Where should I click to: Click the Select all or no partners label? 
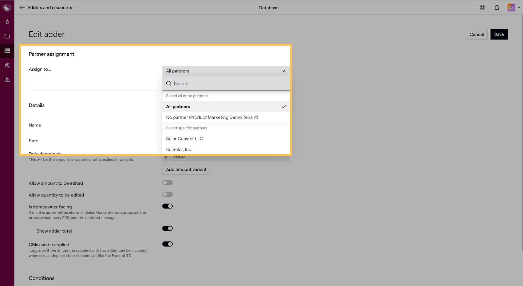coord(187,96)
